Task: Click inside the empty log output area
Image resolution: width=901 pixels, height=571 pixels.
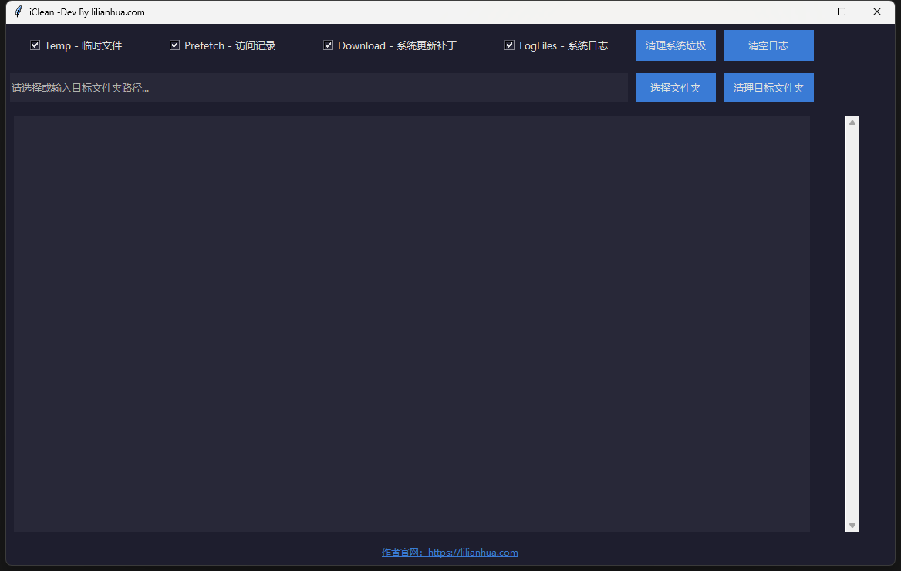Action: [x=411, y=324]
